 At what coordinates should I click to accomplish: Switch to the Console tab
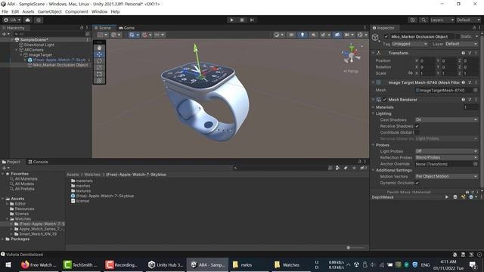(39, 162)
